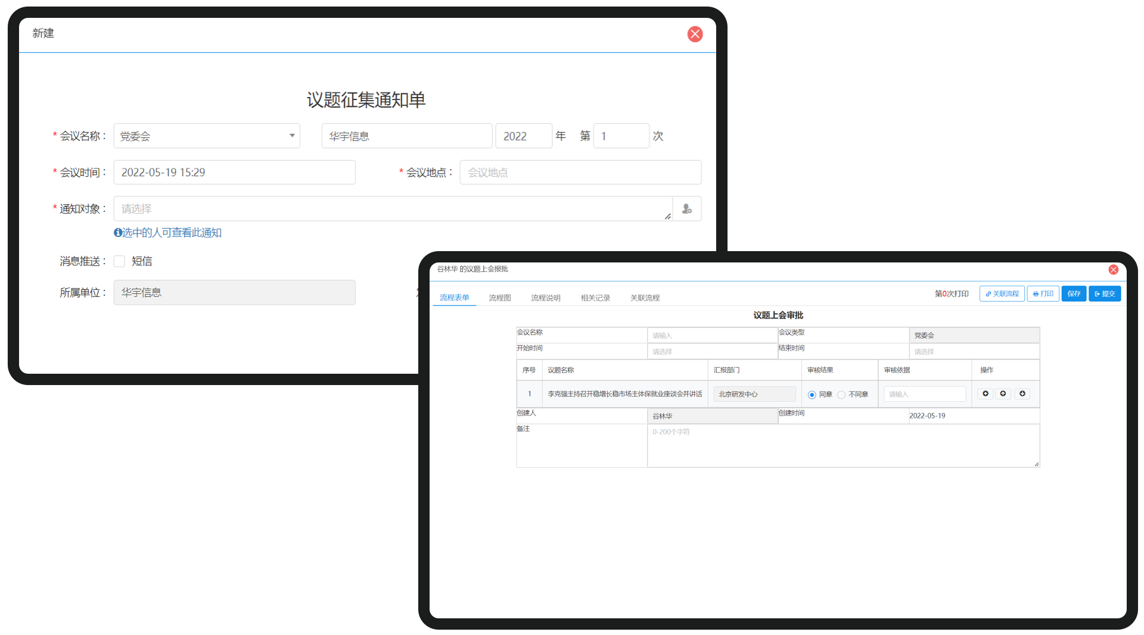Click the 会议名称 请输入 field in 议题上会审批

point(713,336)
